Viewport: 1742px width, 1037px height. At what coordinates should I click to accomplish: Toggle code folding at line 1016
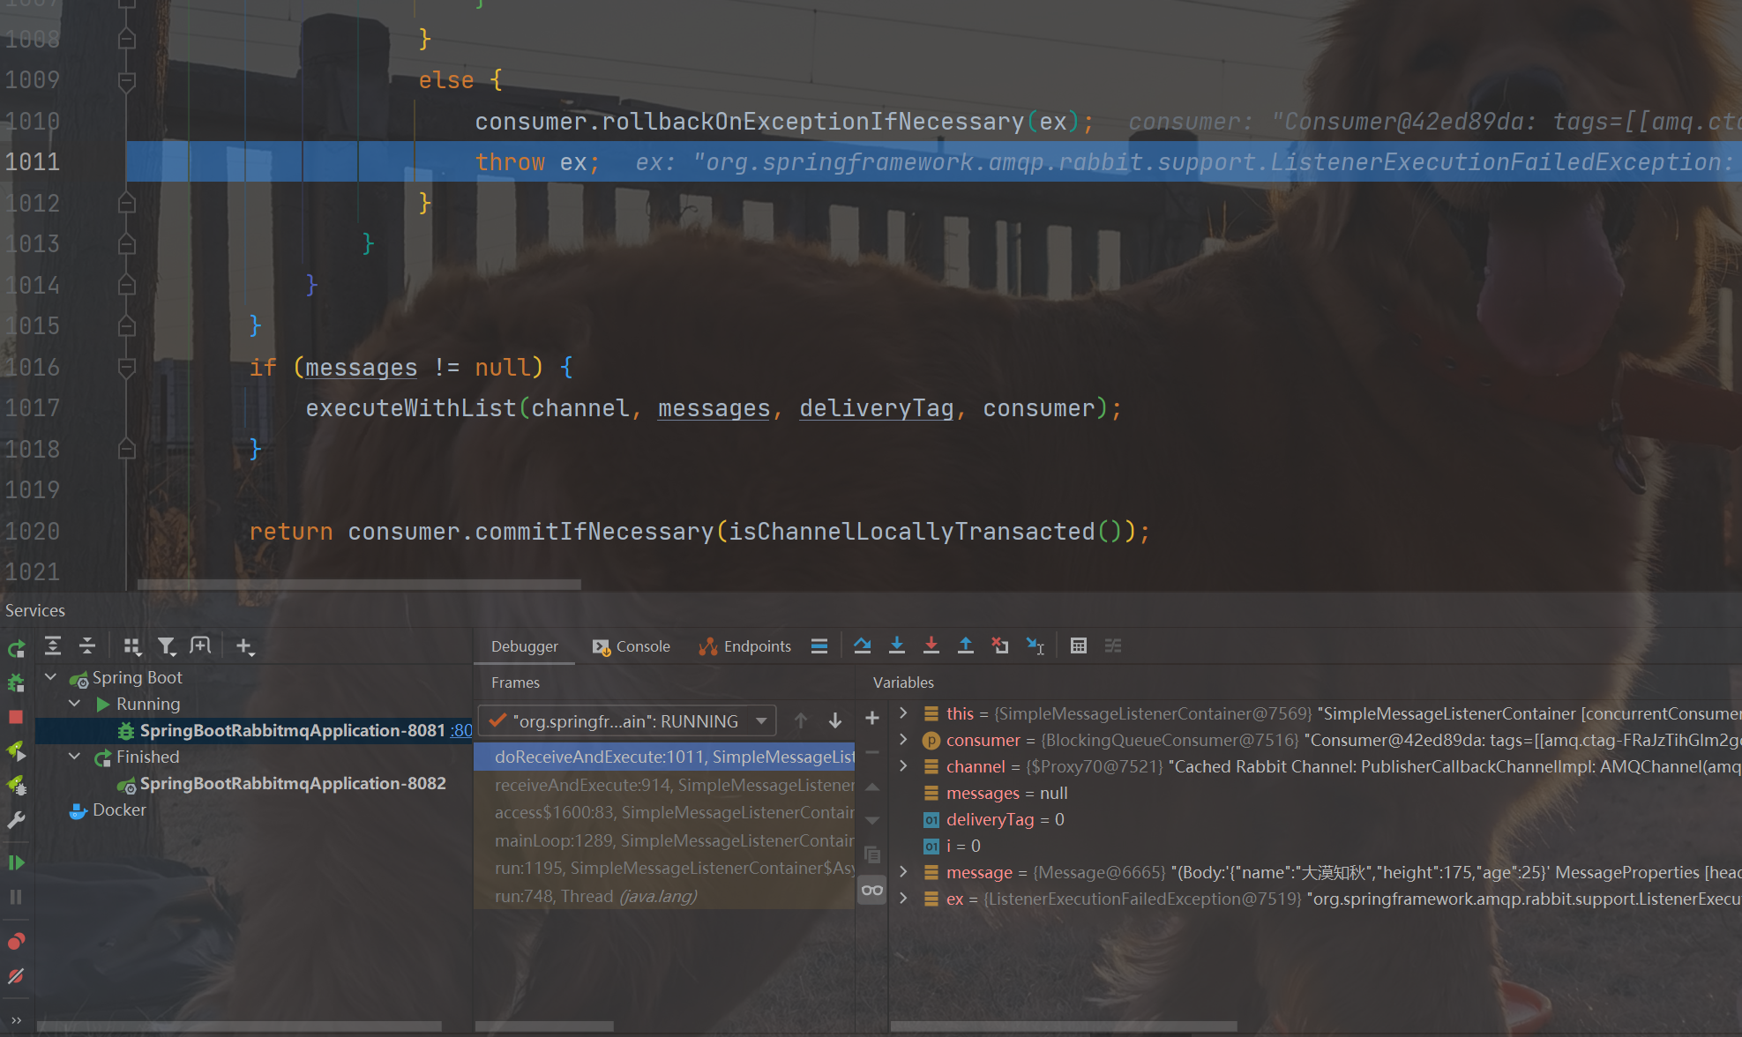pyautogui.click(x=126, y=368)
